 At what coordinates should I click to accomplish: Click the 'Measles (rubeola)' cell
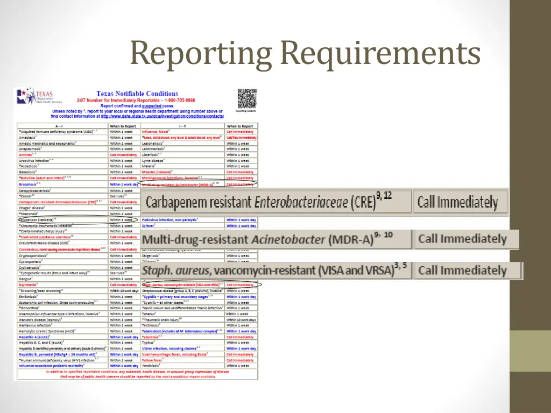[182, 173]
